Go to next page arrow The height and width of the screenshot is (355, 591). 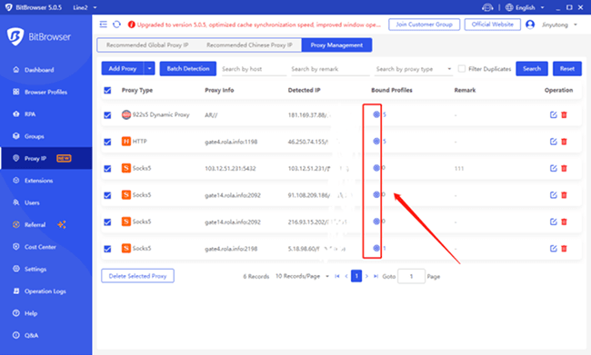click(366, 276)
